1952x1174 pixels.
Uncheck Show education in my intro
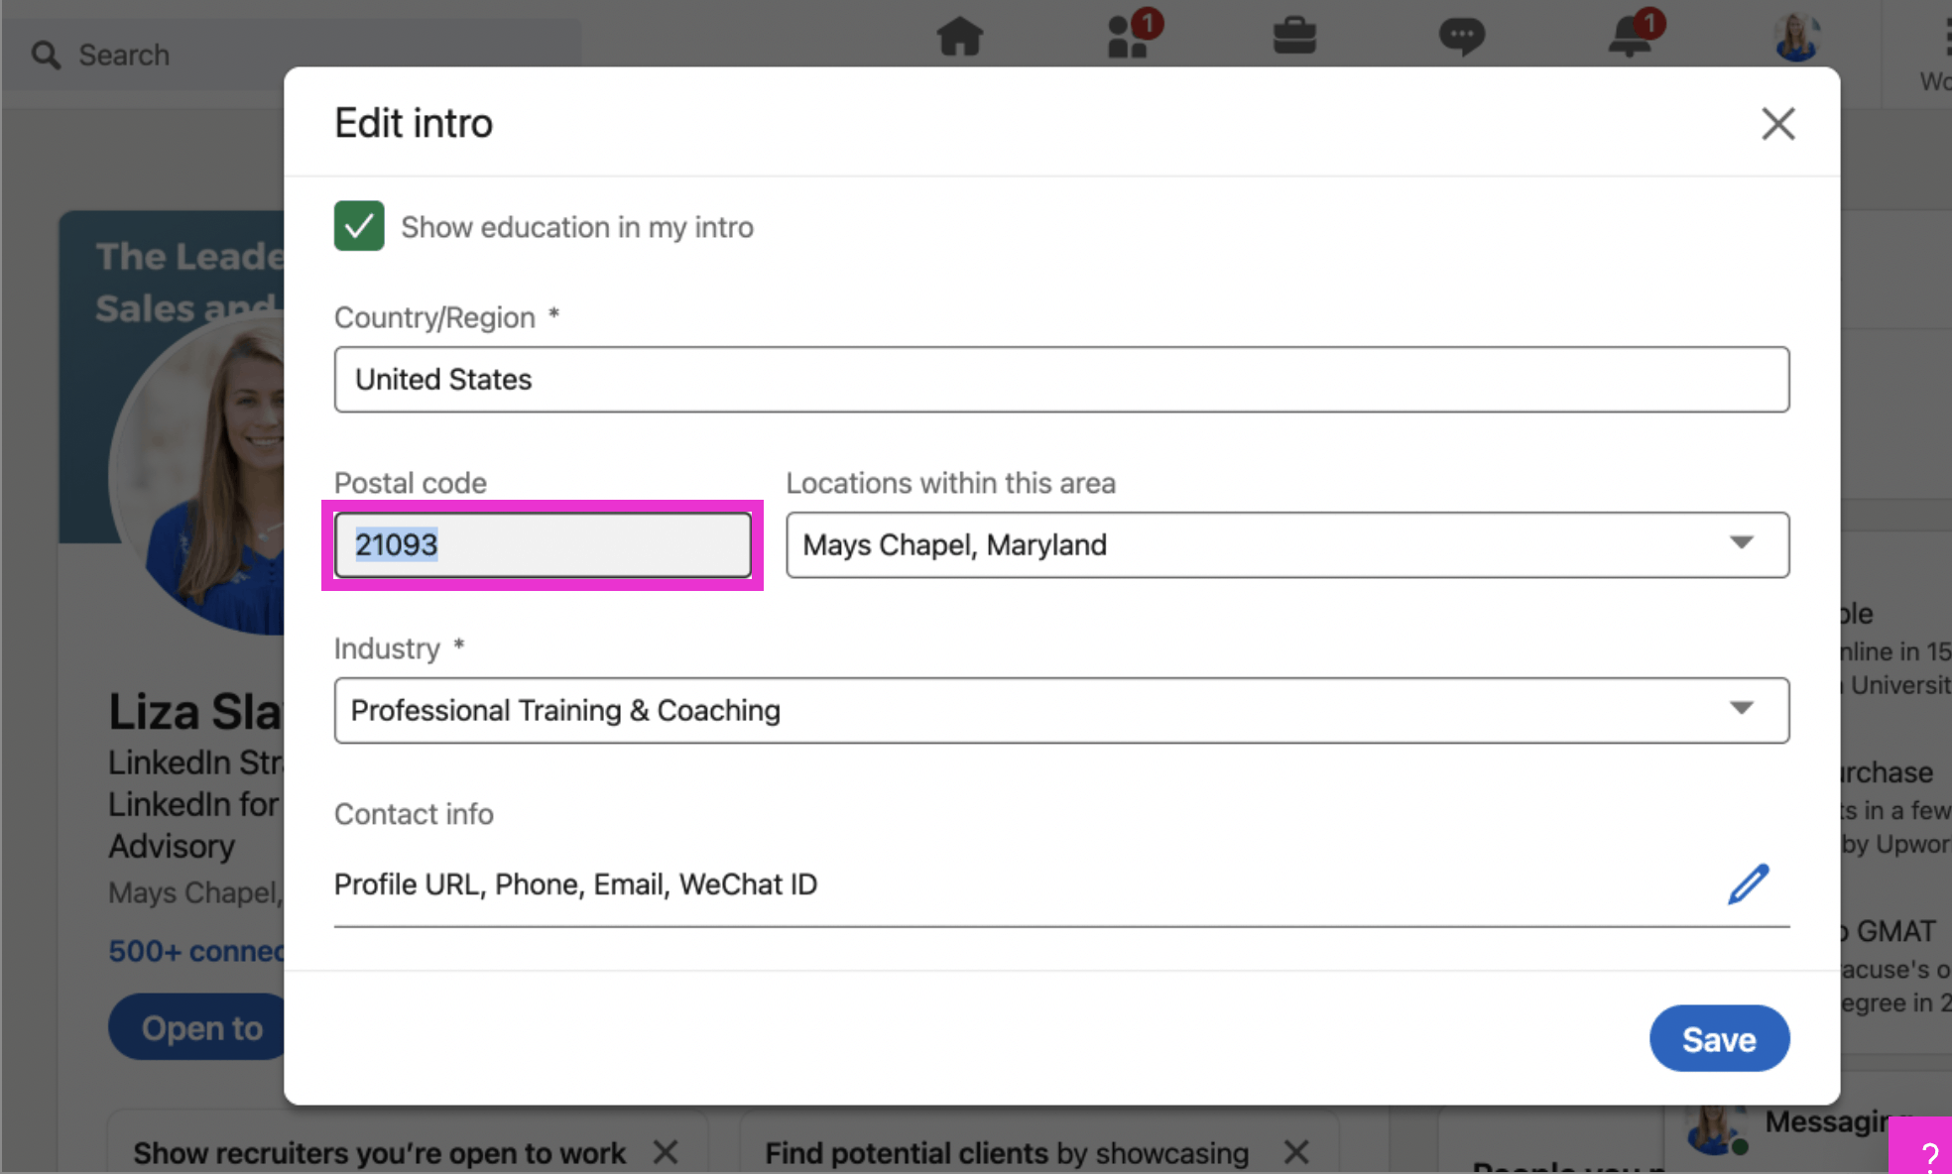pos(359,226)
